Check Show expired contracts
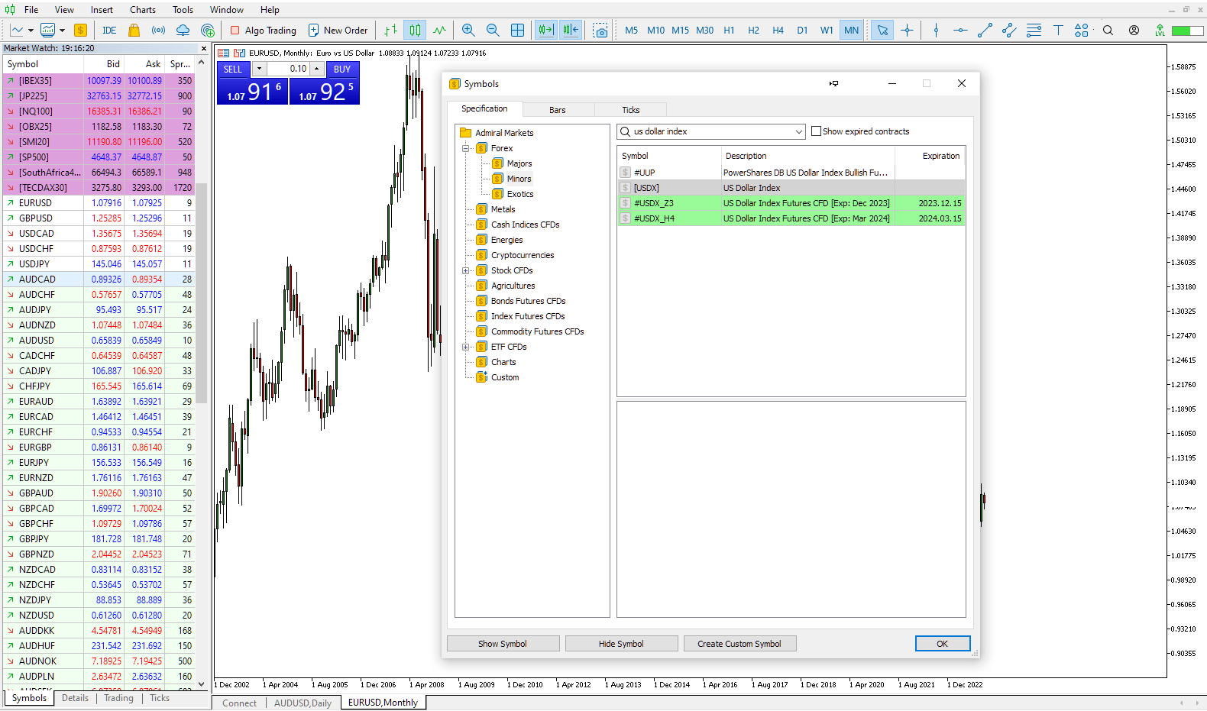The height and width of the screenshot is (711, 1207). [x=816, y=131]
